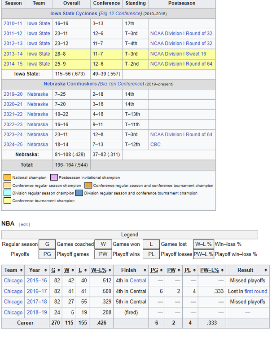This screenshot has width=272, height=337.
Task: Click the National champion color swatch
Action: coord(7,177)
